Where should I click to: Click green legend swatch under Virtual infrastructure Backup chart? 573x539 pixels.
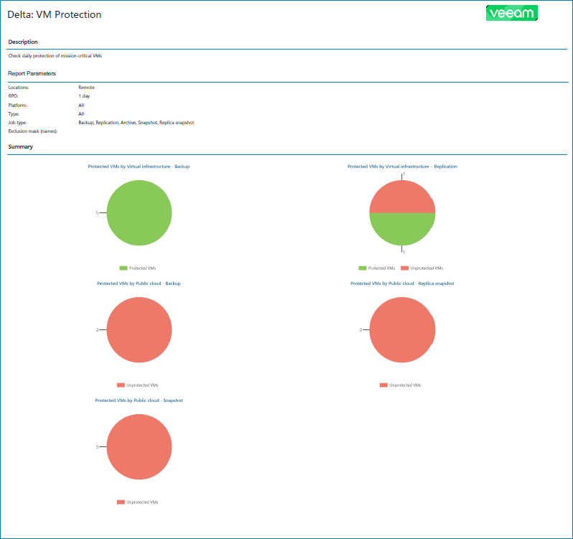click(124, 268)
